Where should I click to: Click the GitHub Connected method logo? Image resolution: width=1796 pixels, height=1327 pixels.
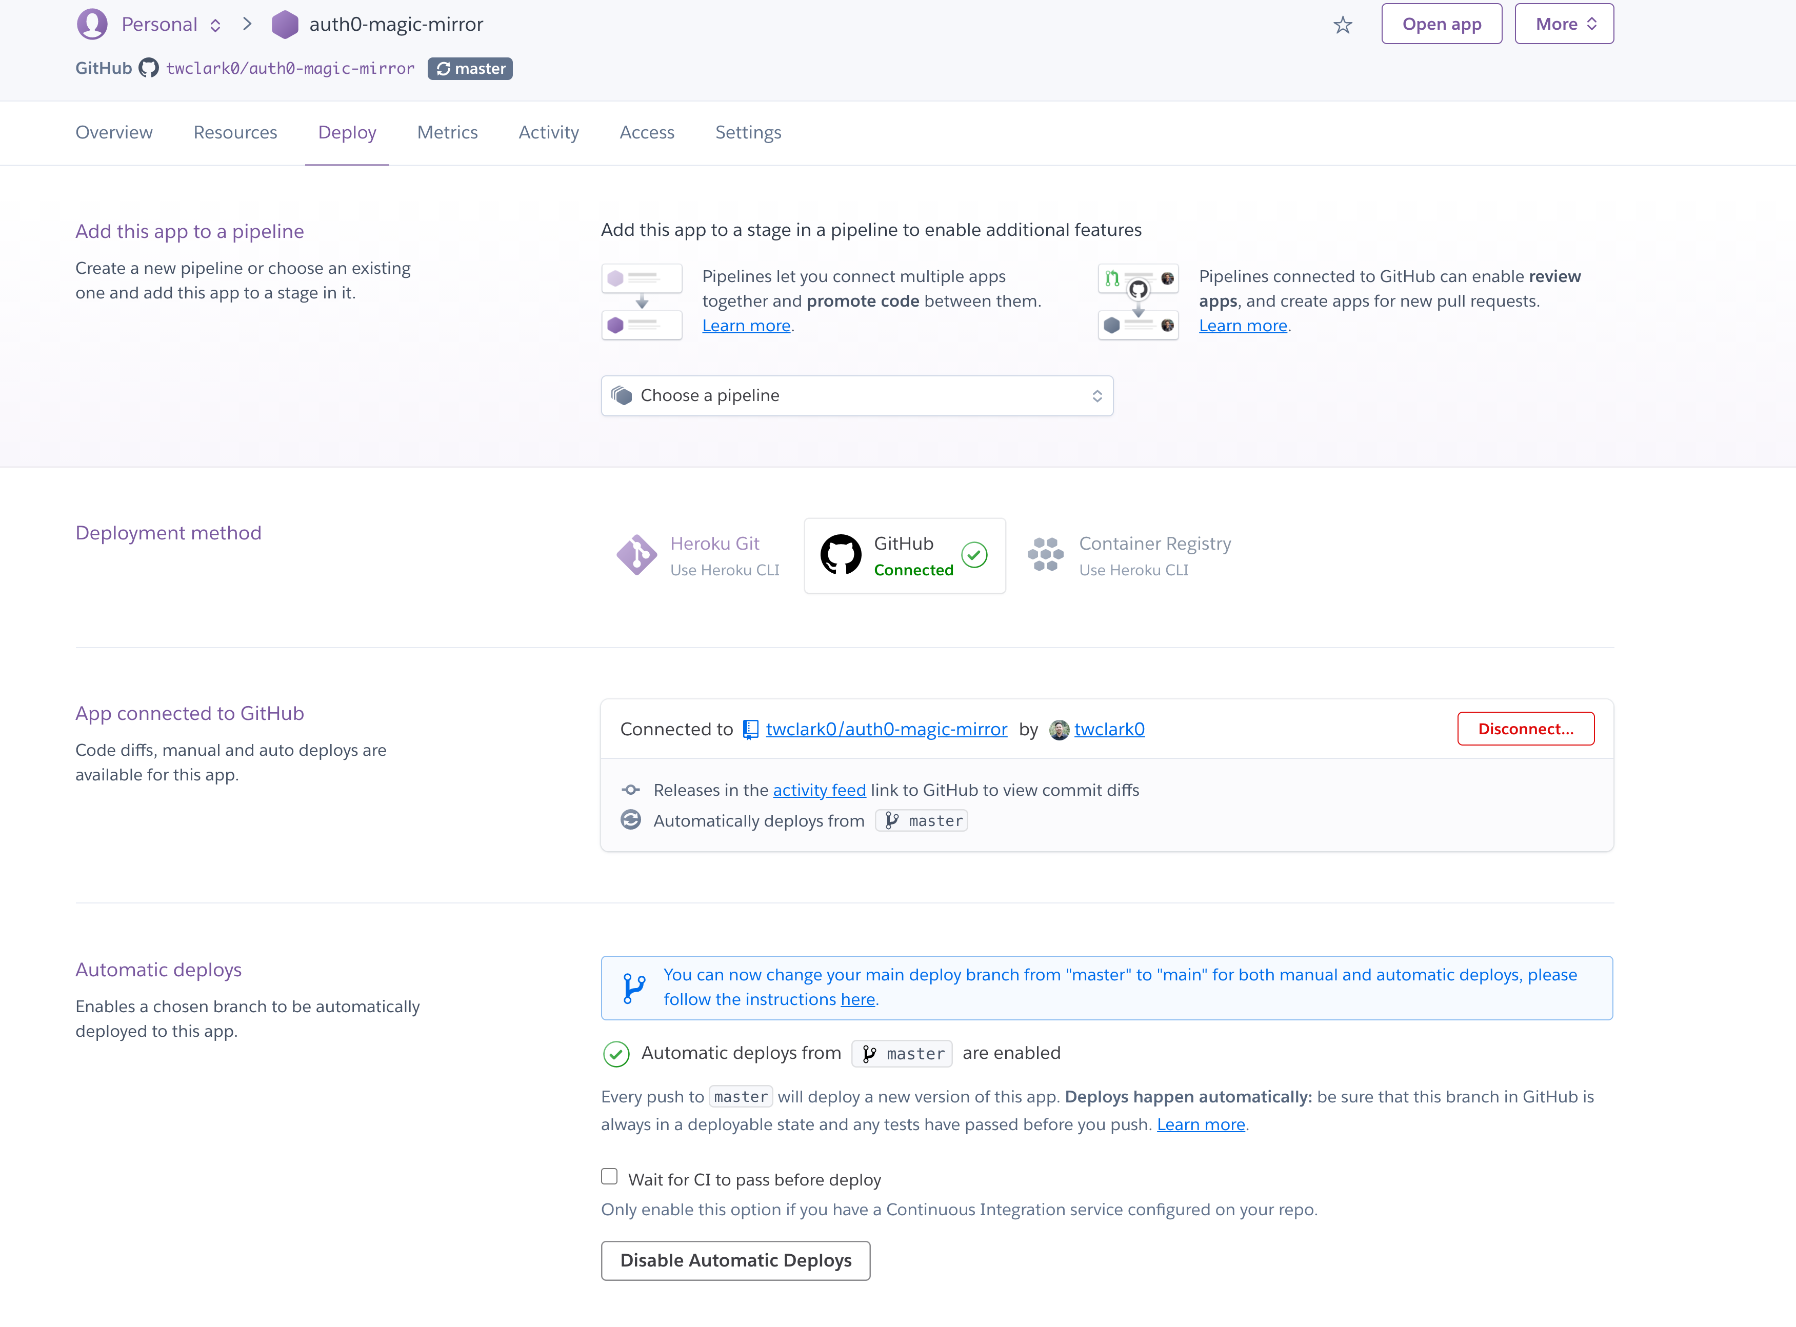point(840,555)
